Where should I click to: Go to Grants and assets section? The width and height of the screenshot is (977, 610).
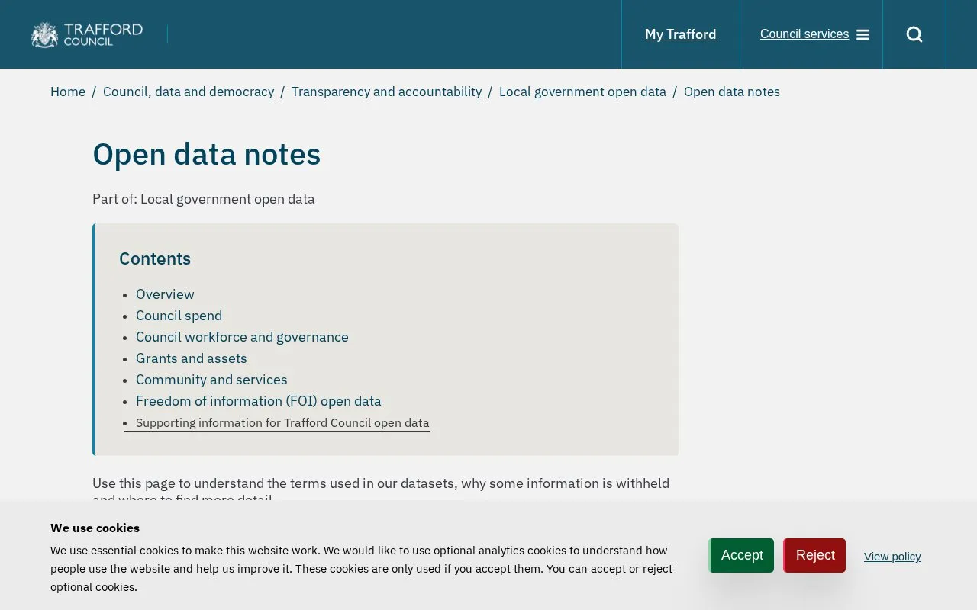192,358
